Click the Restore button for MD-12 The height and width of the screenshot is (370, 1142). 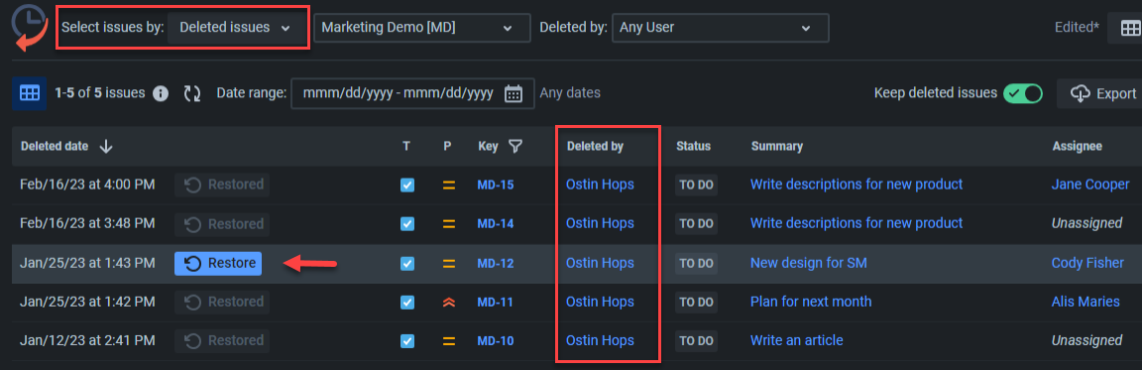click(218, 263)
